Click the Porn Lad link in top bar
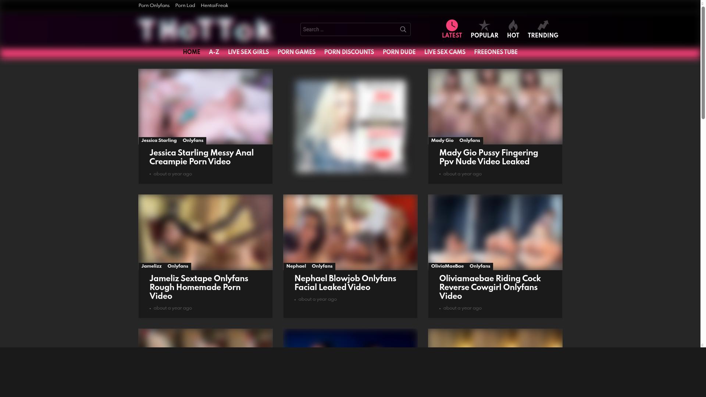Screen dimensions: 706x397 [185, 6]
